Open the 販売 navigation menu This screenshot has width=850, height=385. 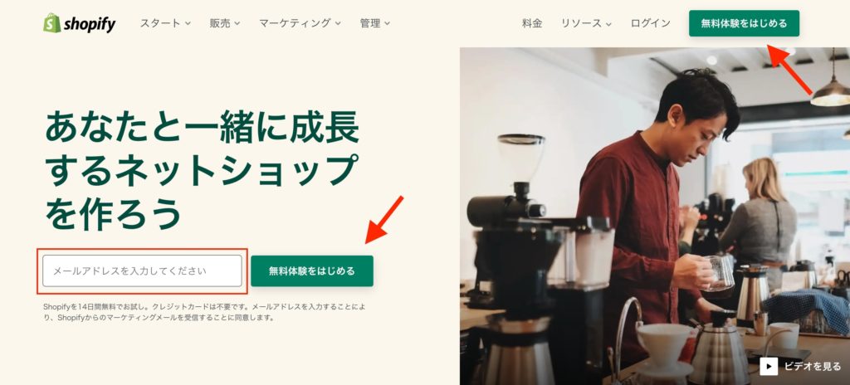pyautogui.click(x=225, y=23)
